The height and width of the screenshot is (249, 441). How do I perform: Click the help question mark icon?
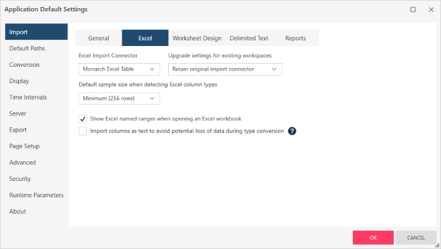pos(292,131)
